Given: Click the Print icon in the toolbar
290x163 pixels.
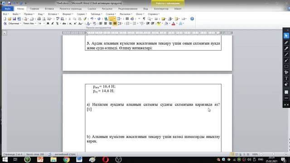Looking at the screenshot, I should [x=39, y=19].
